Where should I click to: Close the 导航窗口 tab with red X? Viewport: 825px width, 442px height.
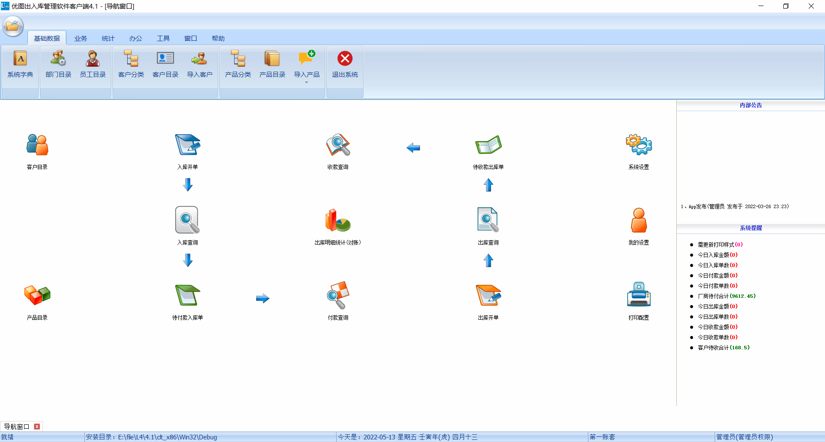tap(37, 427)
